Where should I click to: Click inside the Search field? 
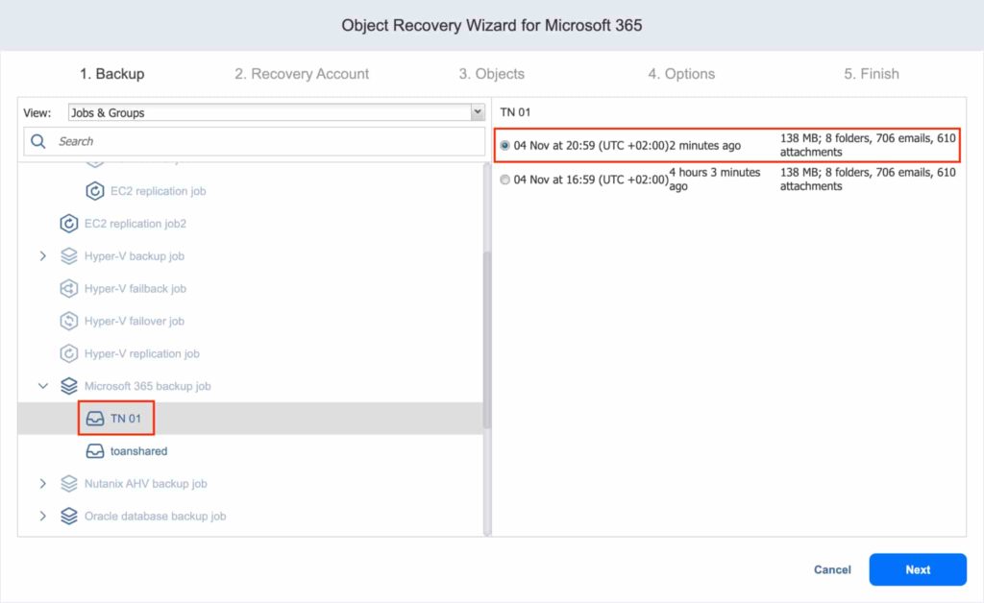click(x=192, y=140)
